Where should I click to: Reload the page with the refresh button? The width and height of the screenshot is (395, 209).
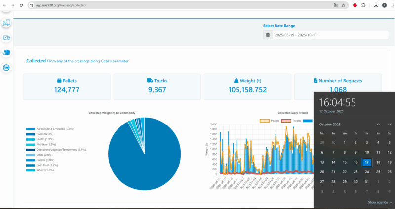coord(21,5)
